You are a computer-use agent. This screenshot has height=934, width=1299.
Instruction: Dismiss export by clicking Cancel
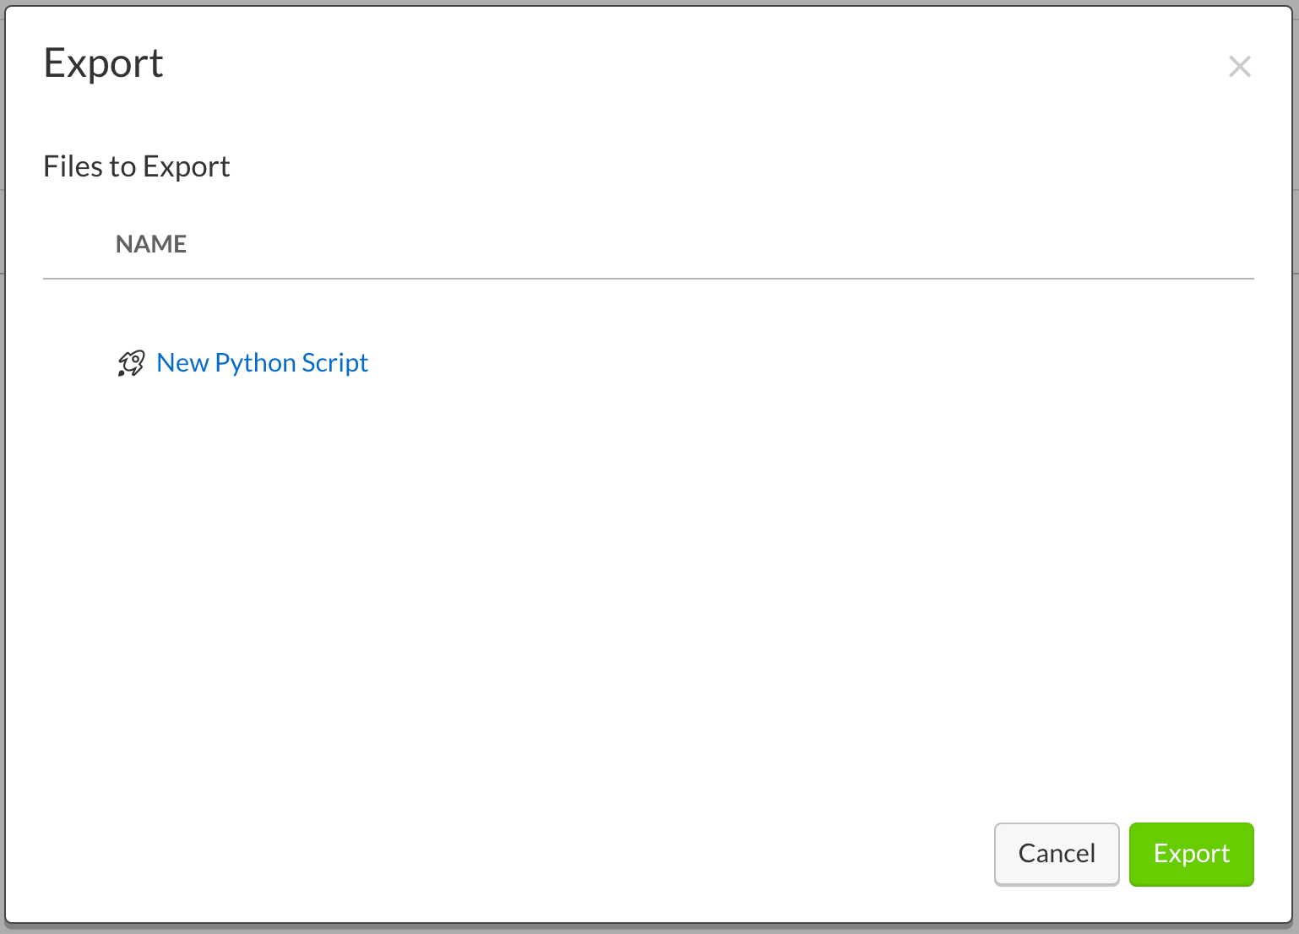pos(1057,854)
